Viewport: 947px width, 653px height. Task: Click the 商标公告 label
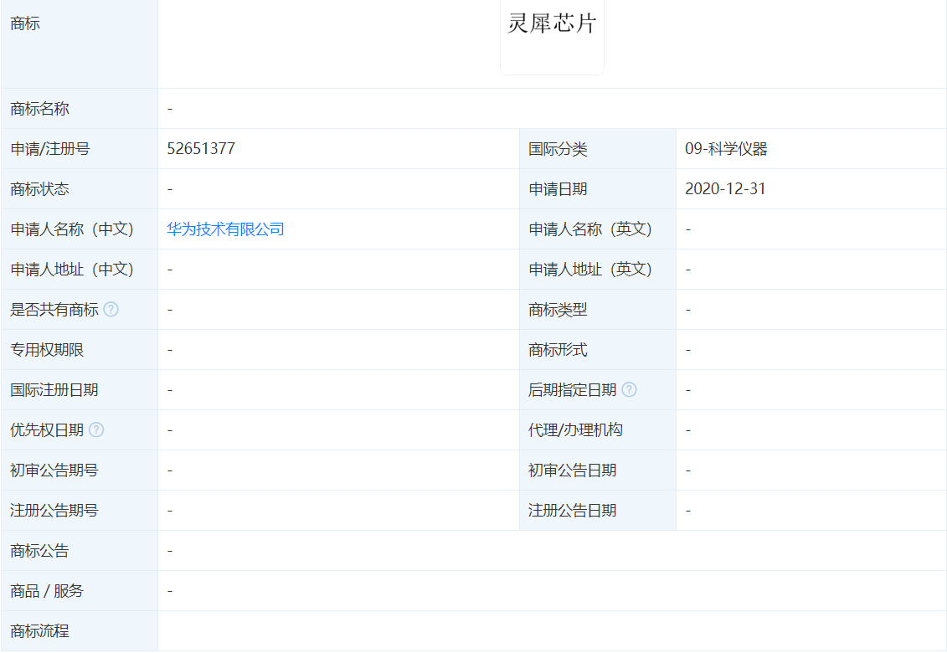40,550
